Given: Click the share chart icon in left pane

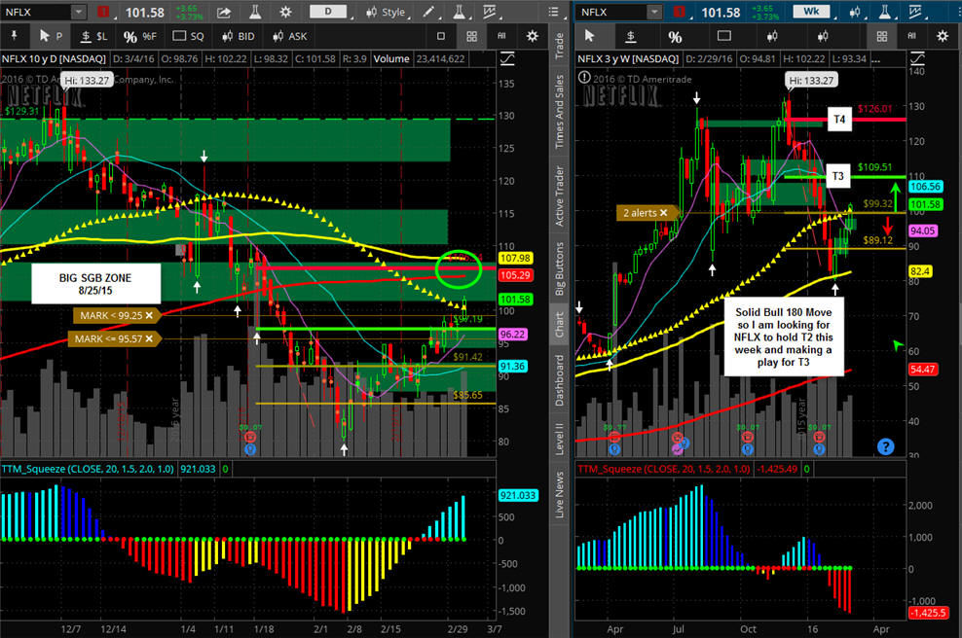Looking at the screenshot, I should click(x=223, y=13).
